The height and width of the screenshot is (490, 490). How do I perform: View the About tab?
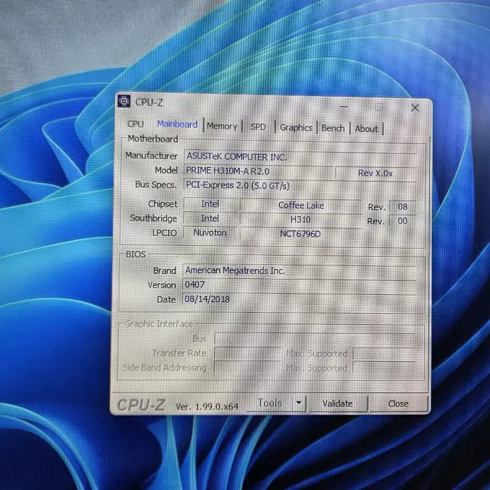366,128
